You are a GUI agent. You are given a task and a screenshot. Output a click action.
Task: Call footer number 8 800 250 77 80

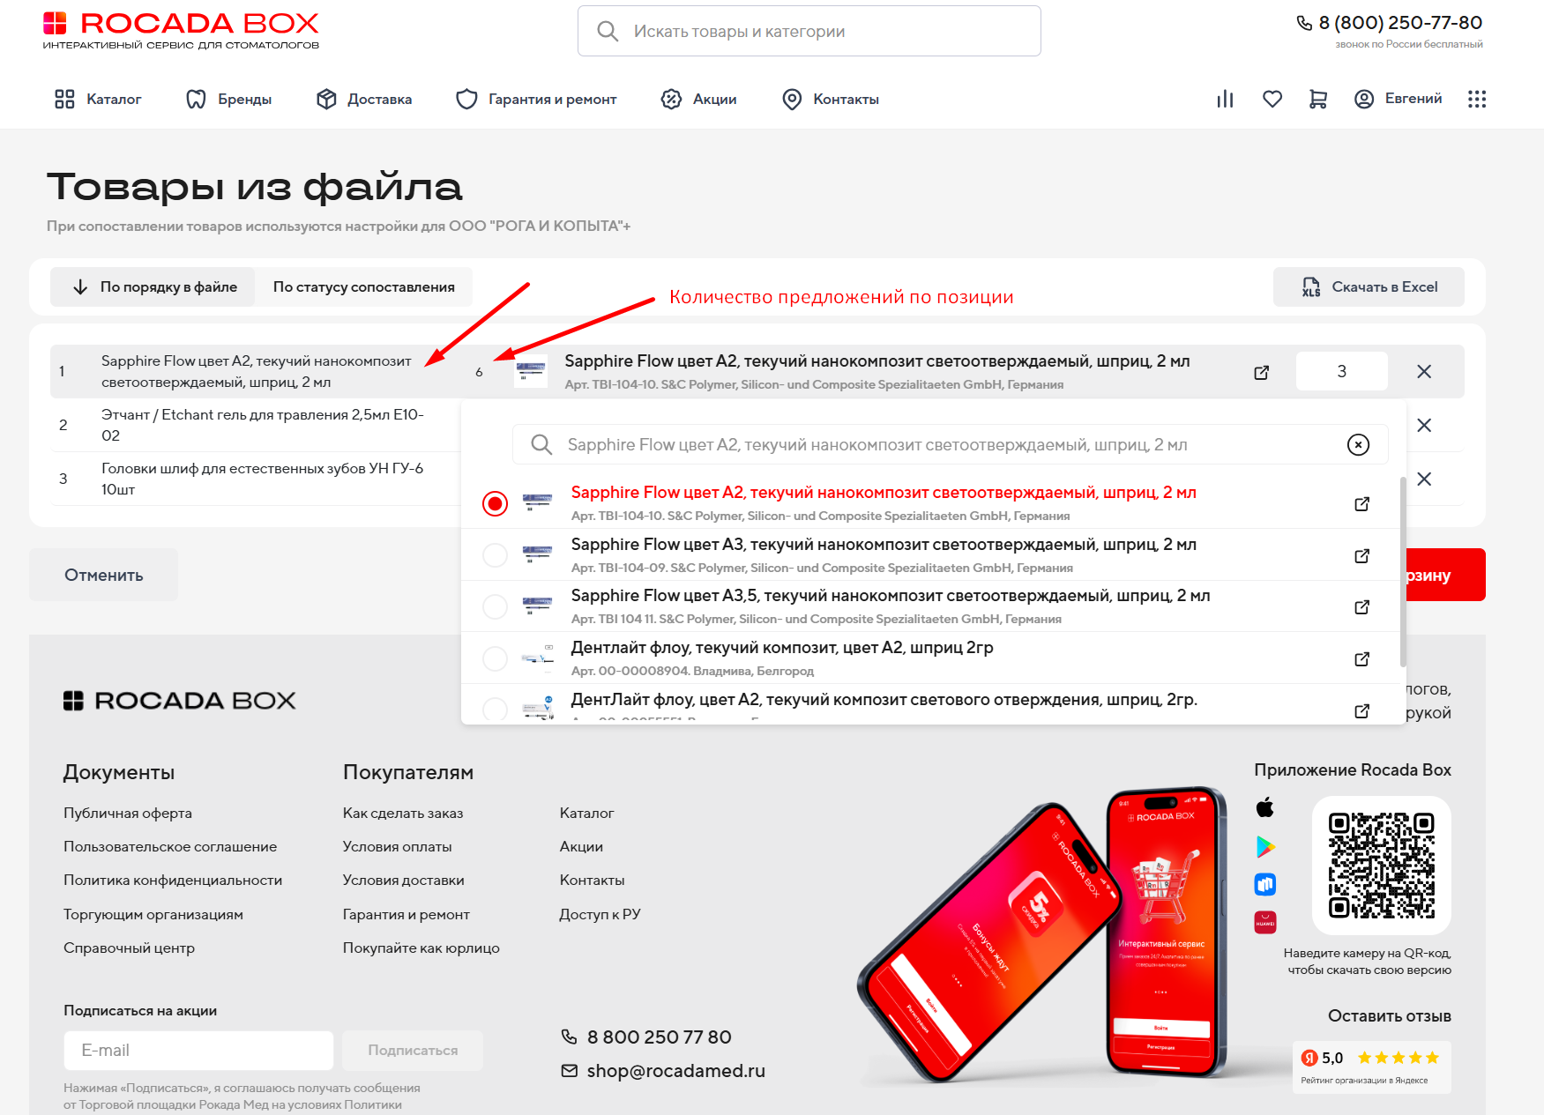[646, 1037]
